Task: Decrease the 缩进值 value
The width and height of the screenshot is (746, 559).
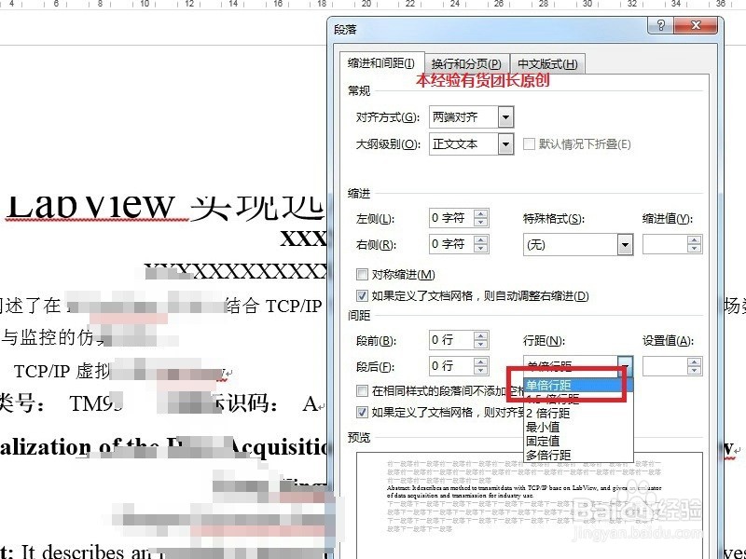Action: pyautogui.click(x=694, y=250)
